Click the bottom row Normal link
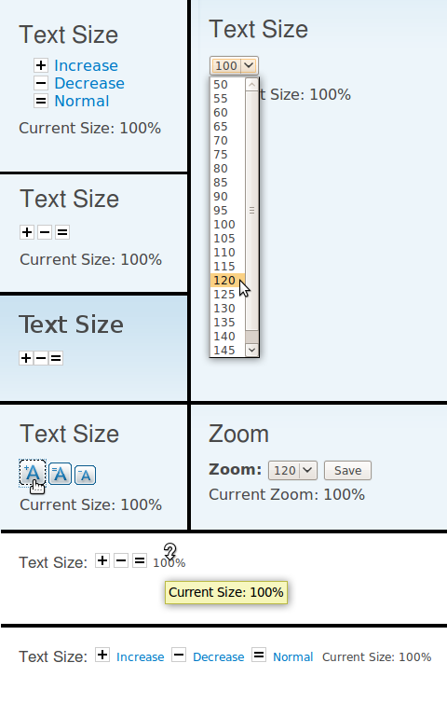Viewport: 447px width, 718px height. tap(292, 656)
